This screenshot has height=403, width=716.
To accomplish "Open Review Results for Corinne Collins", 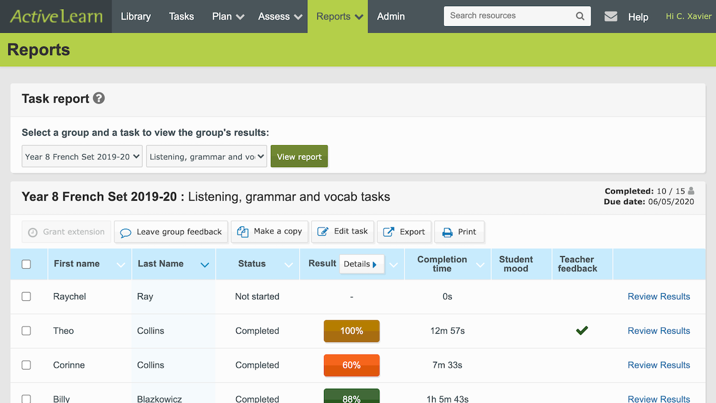I will coord(659,365).
